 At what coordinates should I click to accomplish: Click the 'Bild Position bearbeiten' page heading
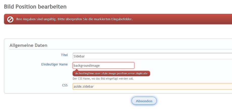click(35, 7)
